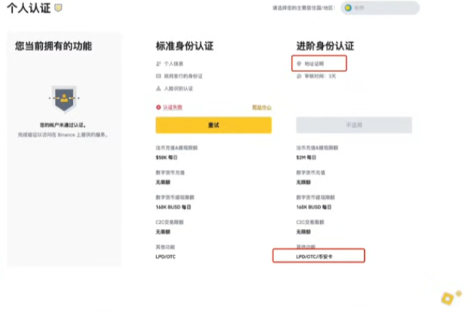
Task: Click the 进阶身份认证 heading
Action: point(325,46)
